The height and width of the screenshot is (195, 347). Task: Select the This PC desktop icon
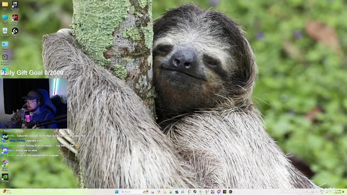[x=5, y=18]
